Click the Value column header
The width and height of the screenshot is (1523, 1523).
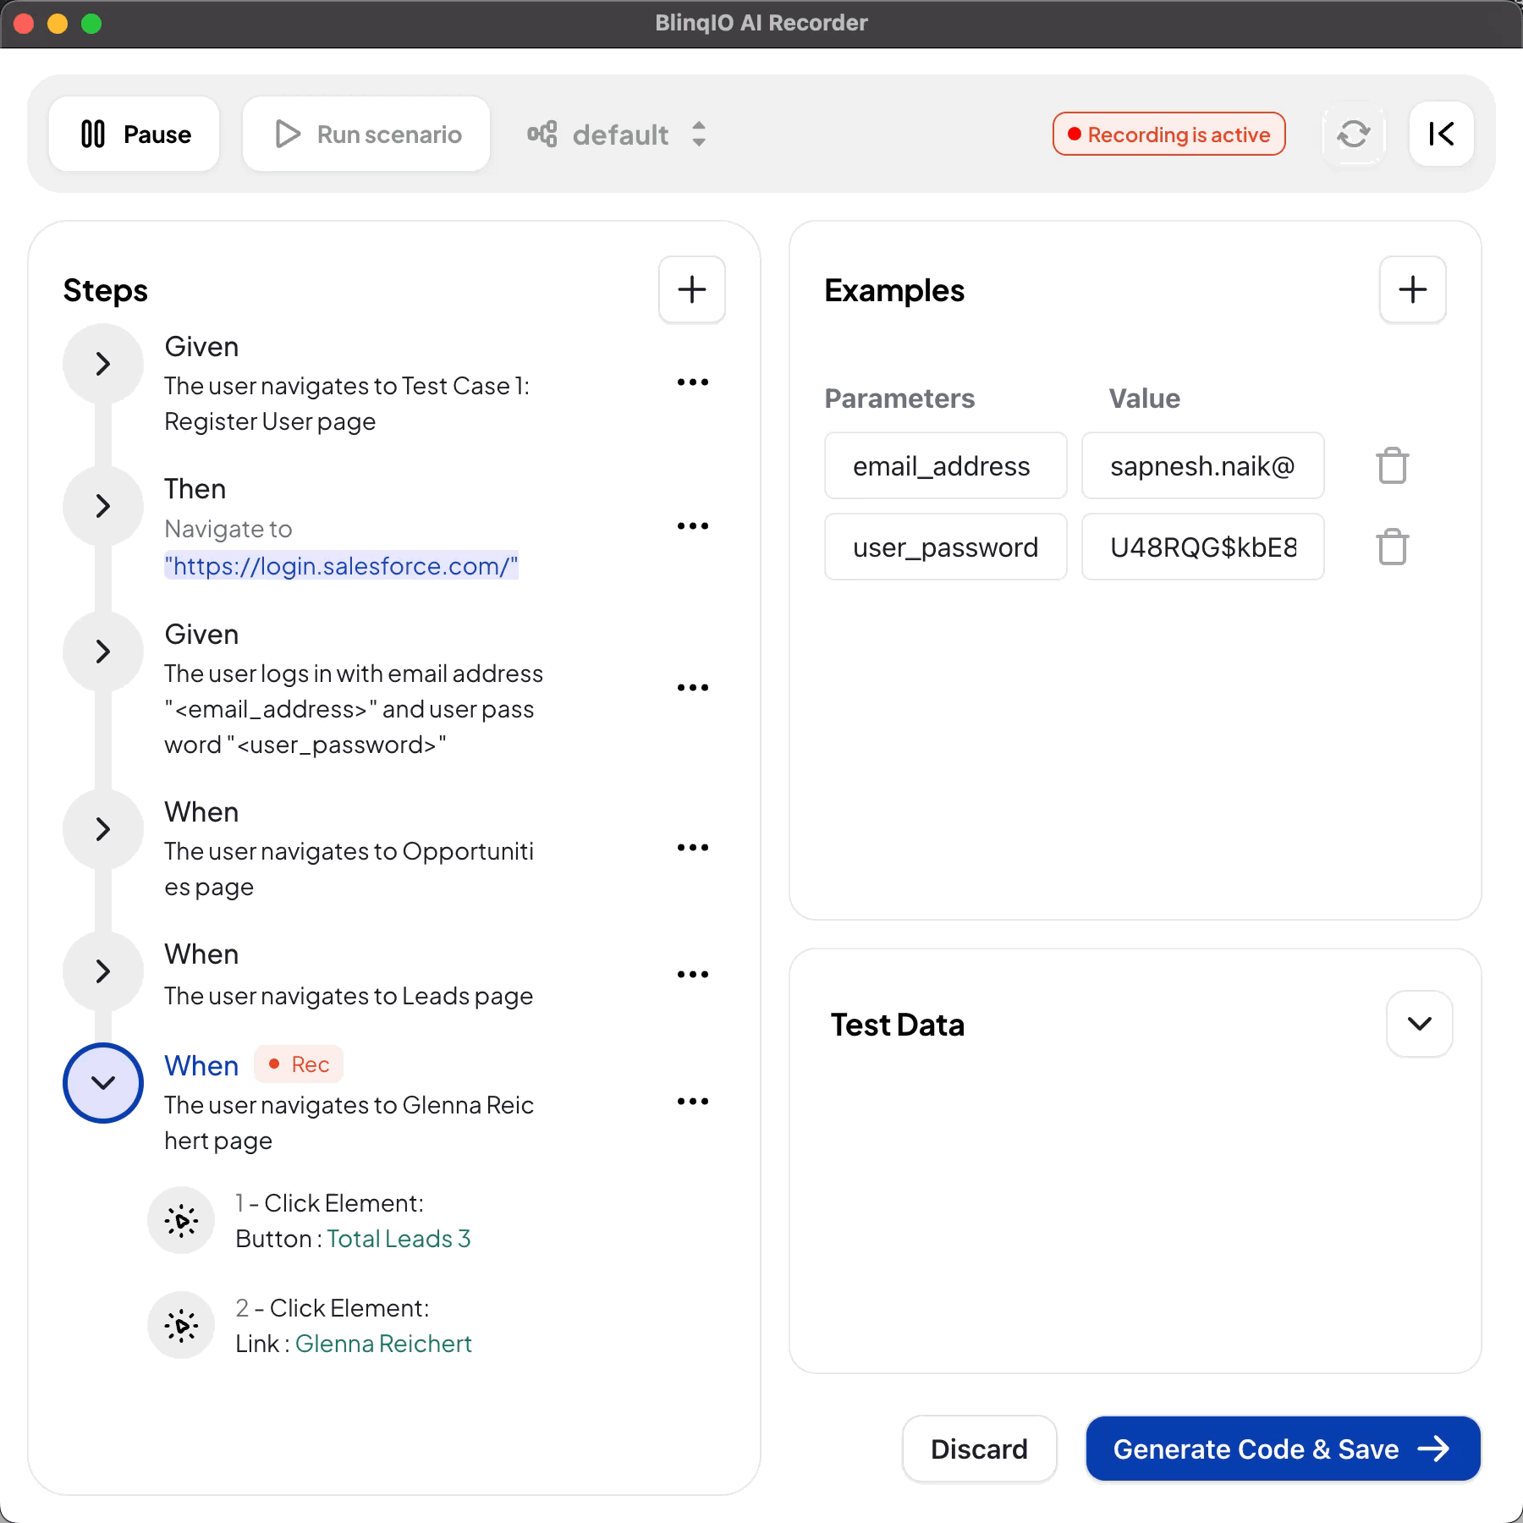[x=1144, y=398]
